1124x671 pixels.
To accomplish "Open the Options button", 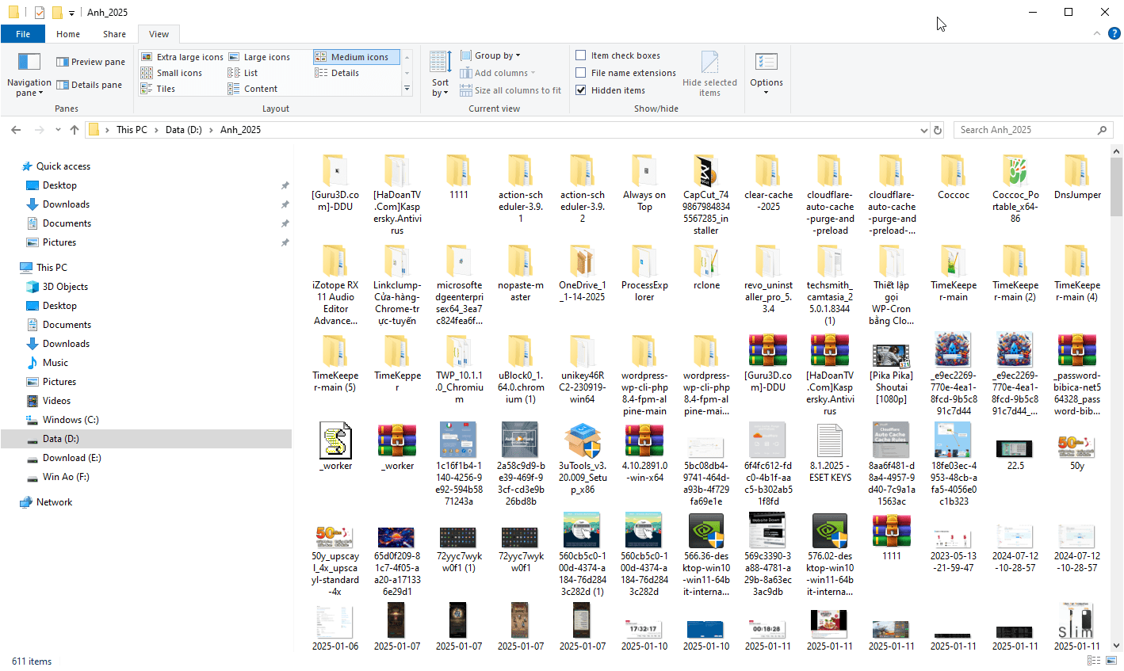I will (767, 74).
